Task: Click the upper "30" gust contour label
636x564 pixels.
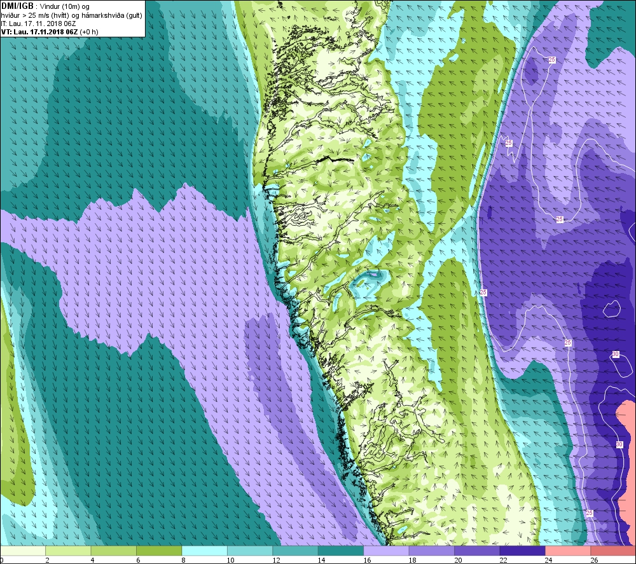Action: pos(615,354)
